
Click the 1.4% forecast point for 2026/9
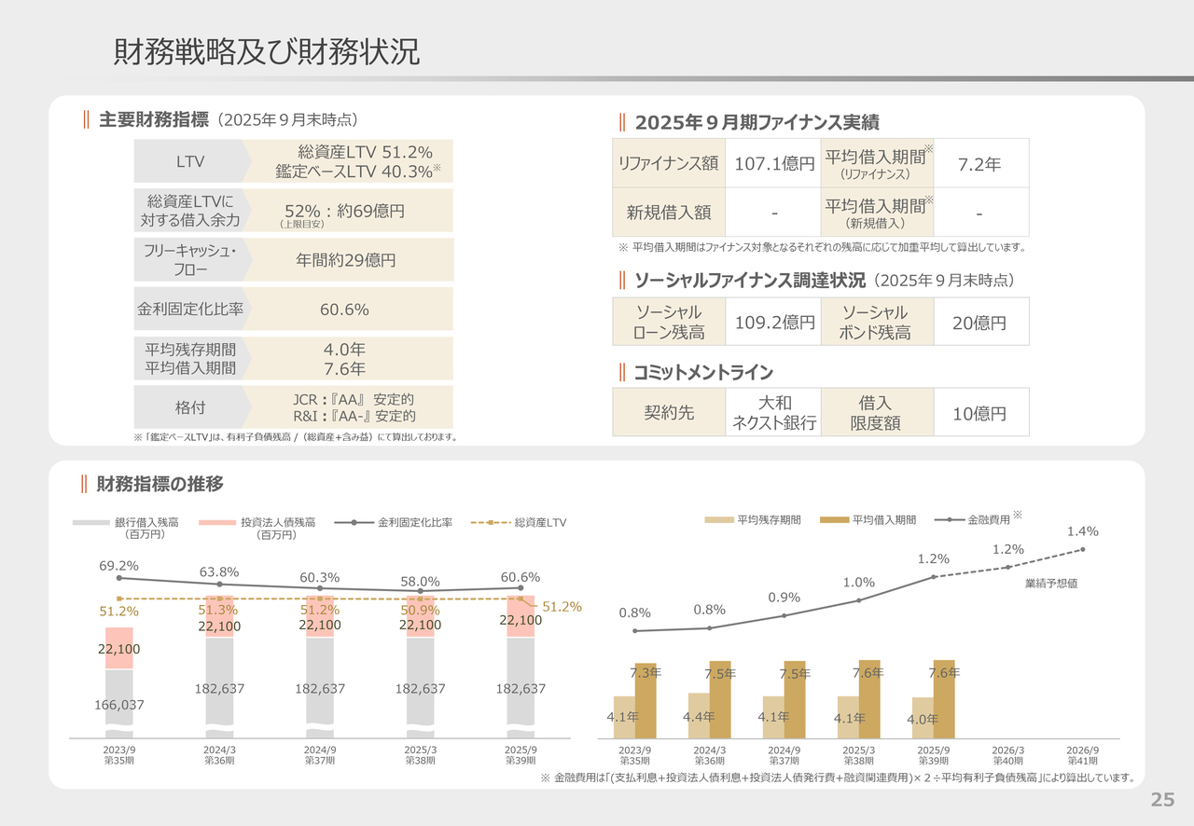(x=1083, y=549)
